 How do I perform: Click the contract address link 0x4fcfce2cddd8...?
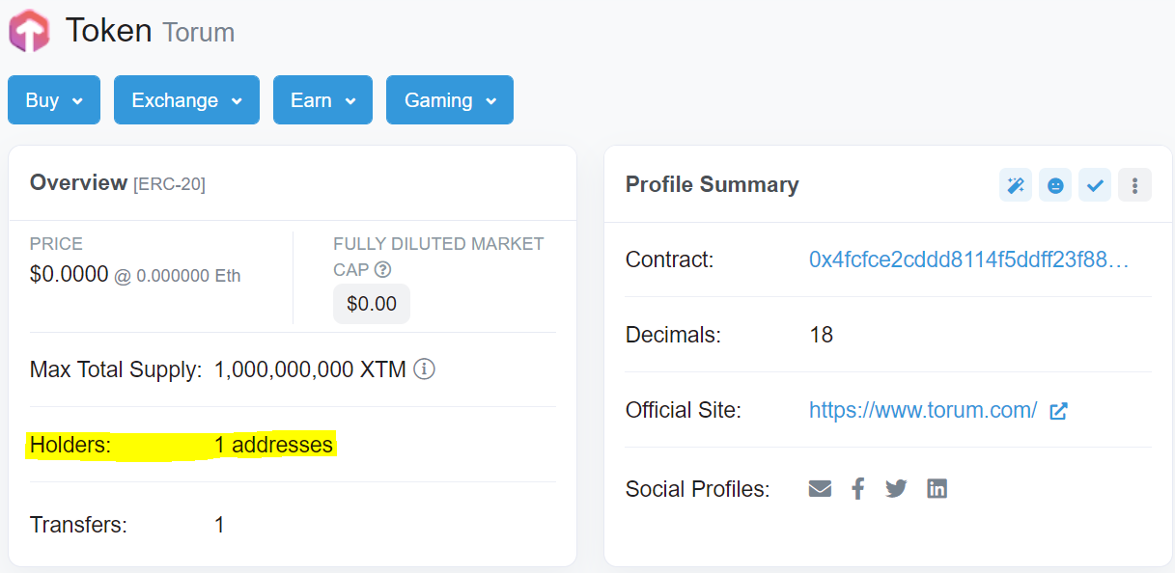[x=969, y=259]
